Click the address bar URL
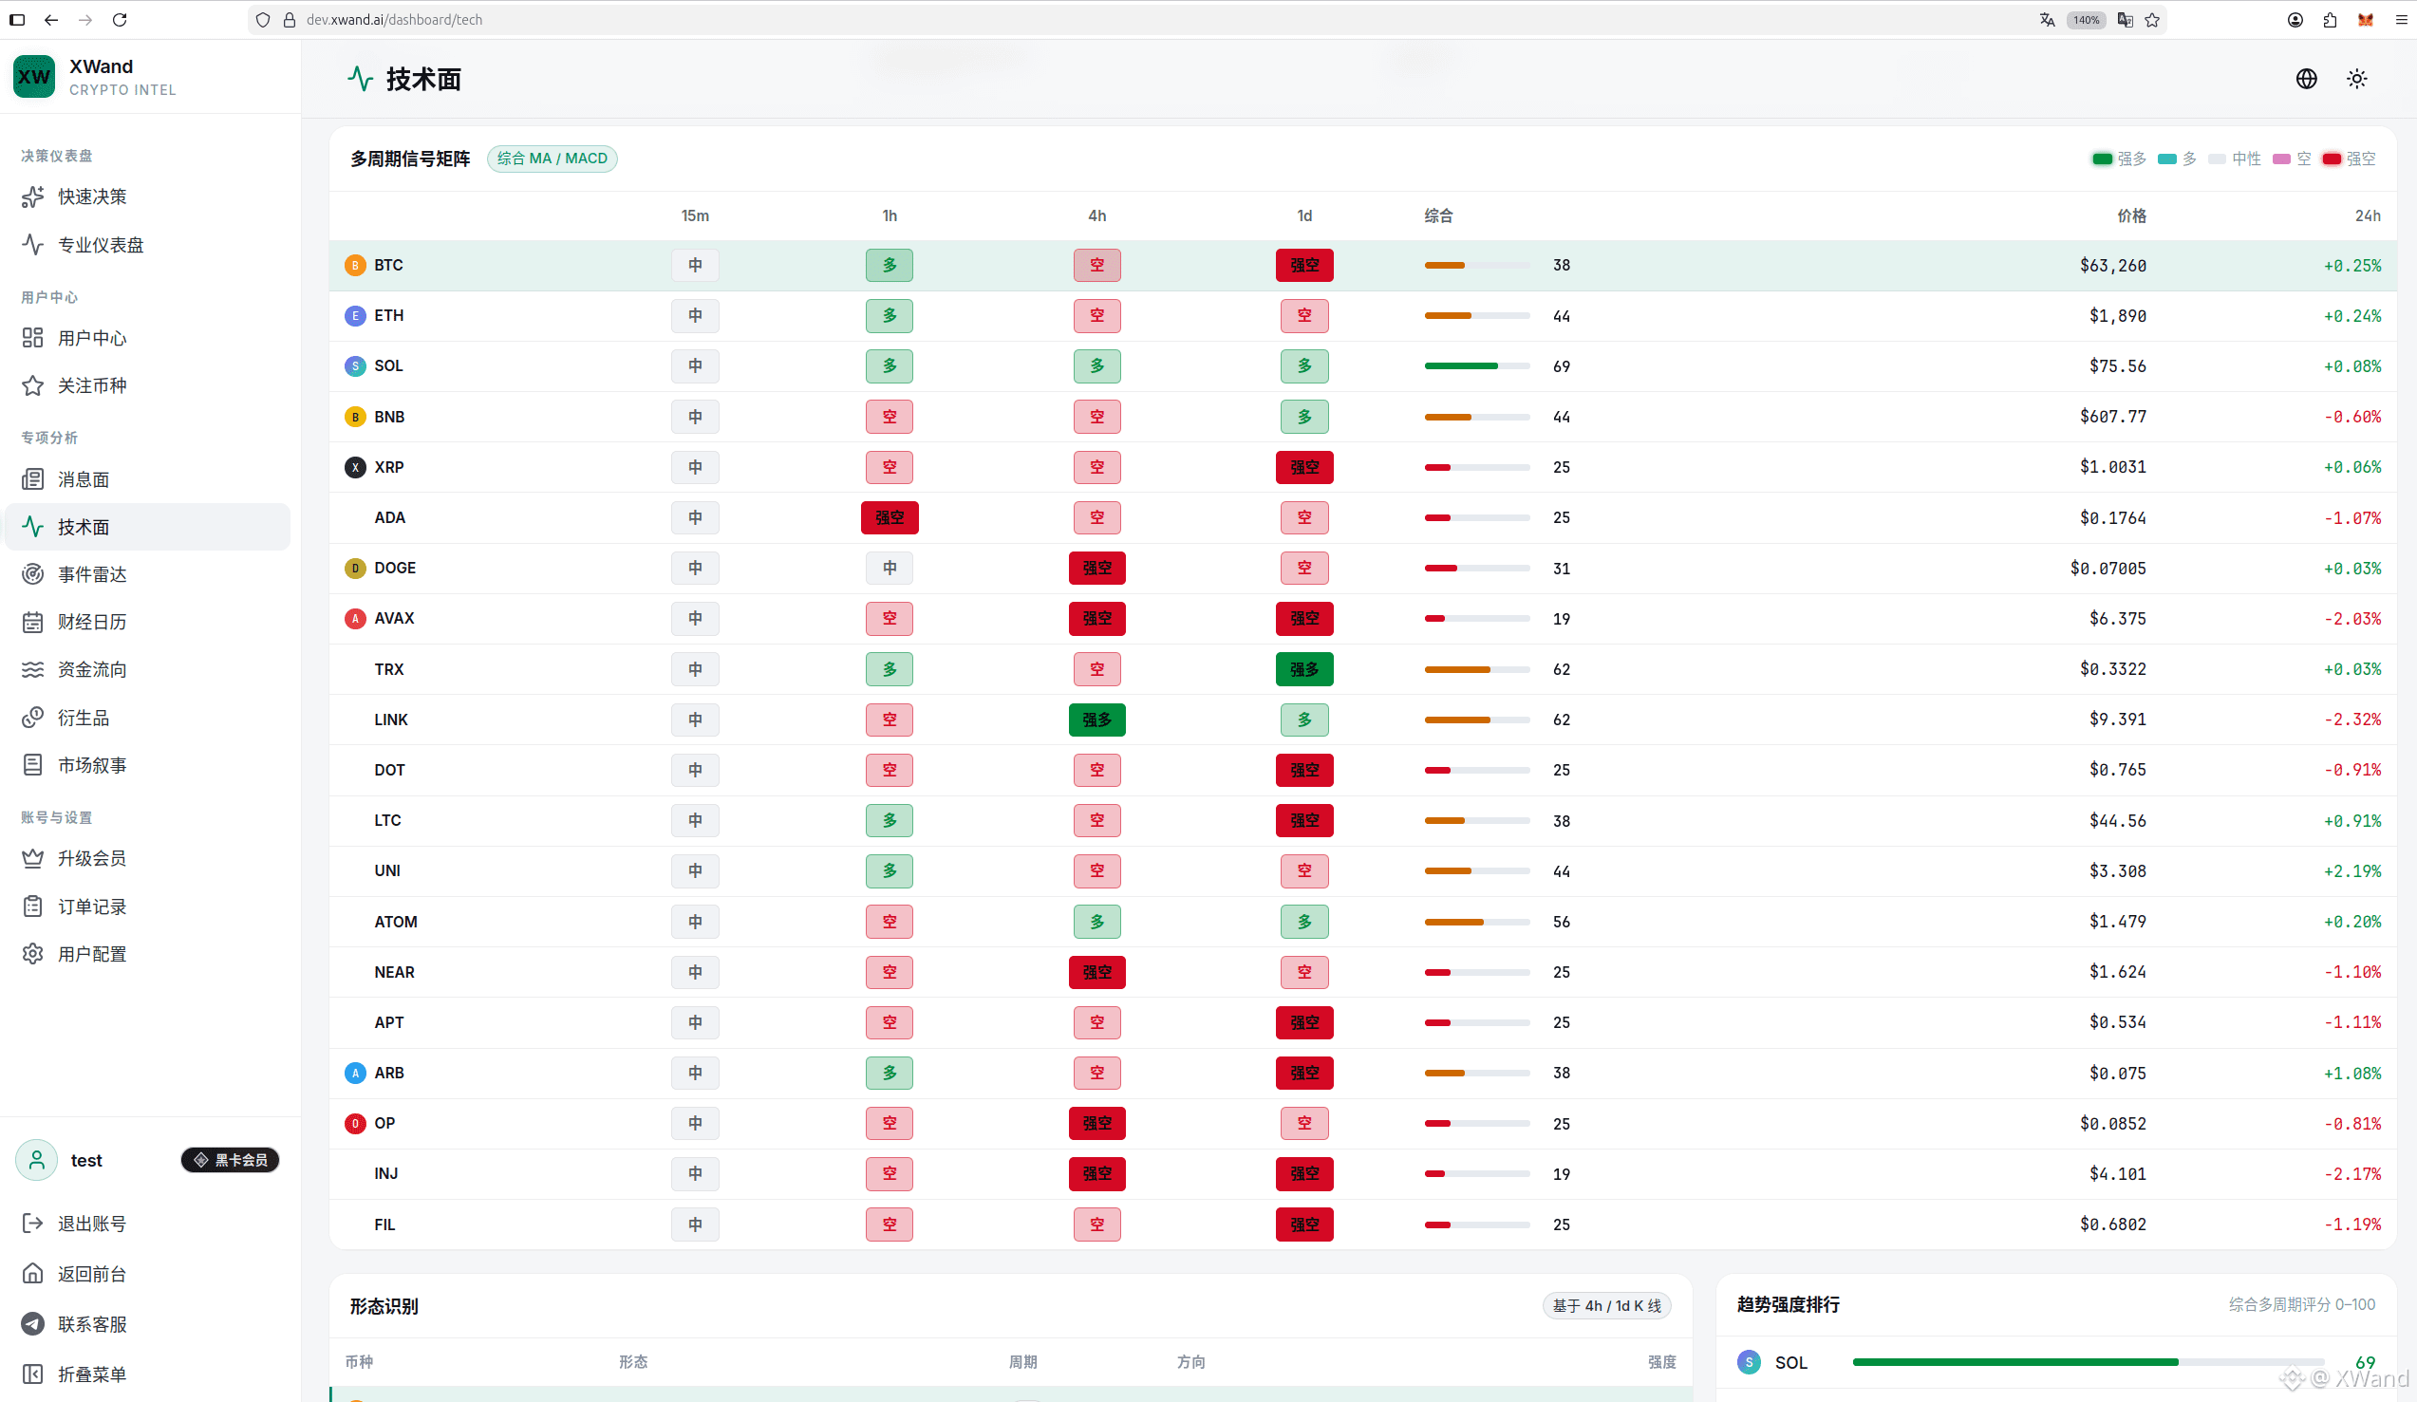 394,19
